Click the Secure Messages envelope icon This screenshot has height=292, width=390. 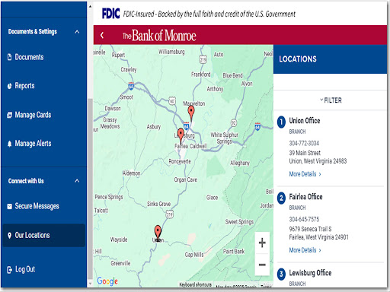[x=9, y=206]
